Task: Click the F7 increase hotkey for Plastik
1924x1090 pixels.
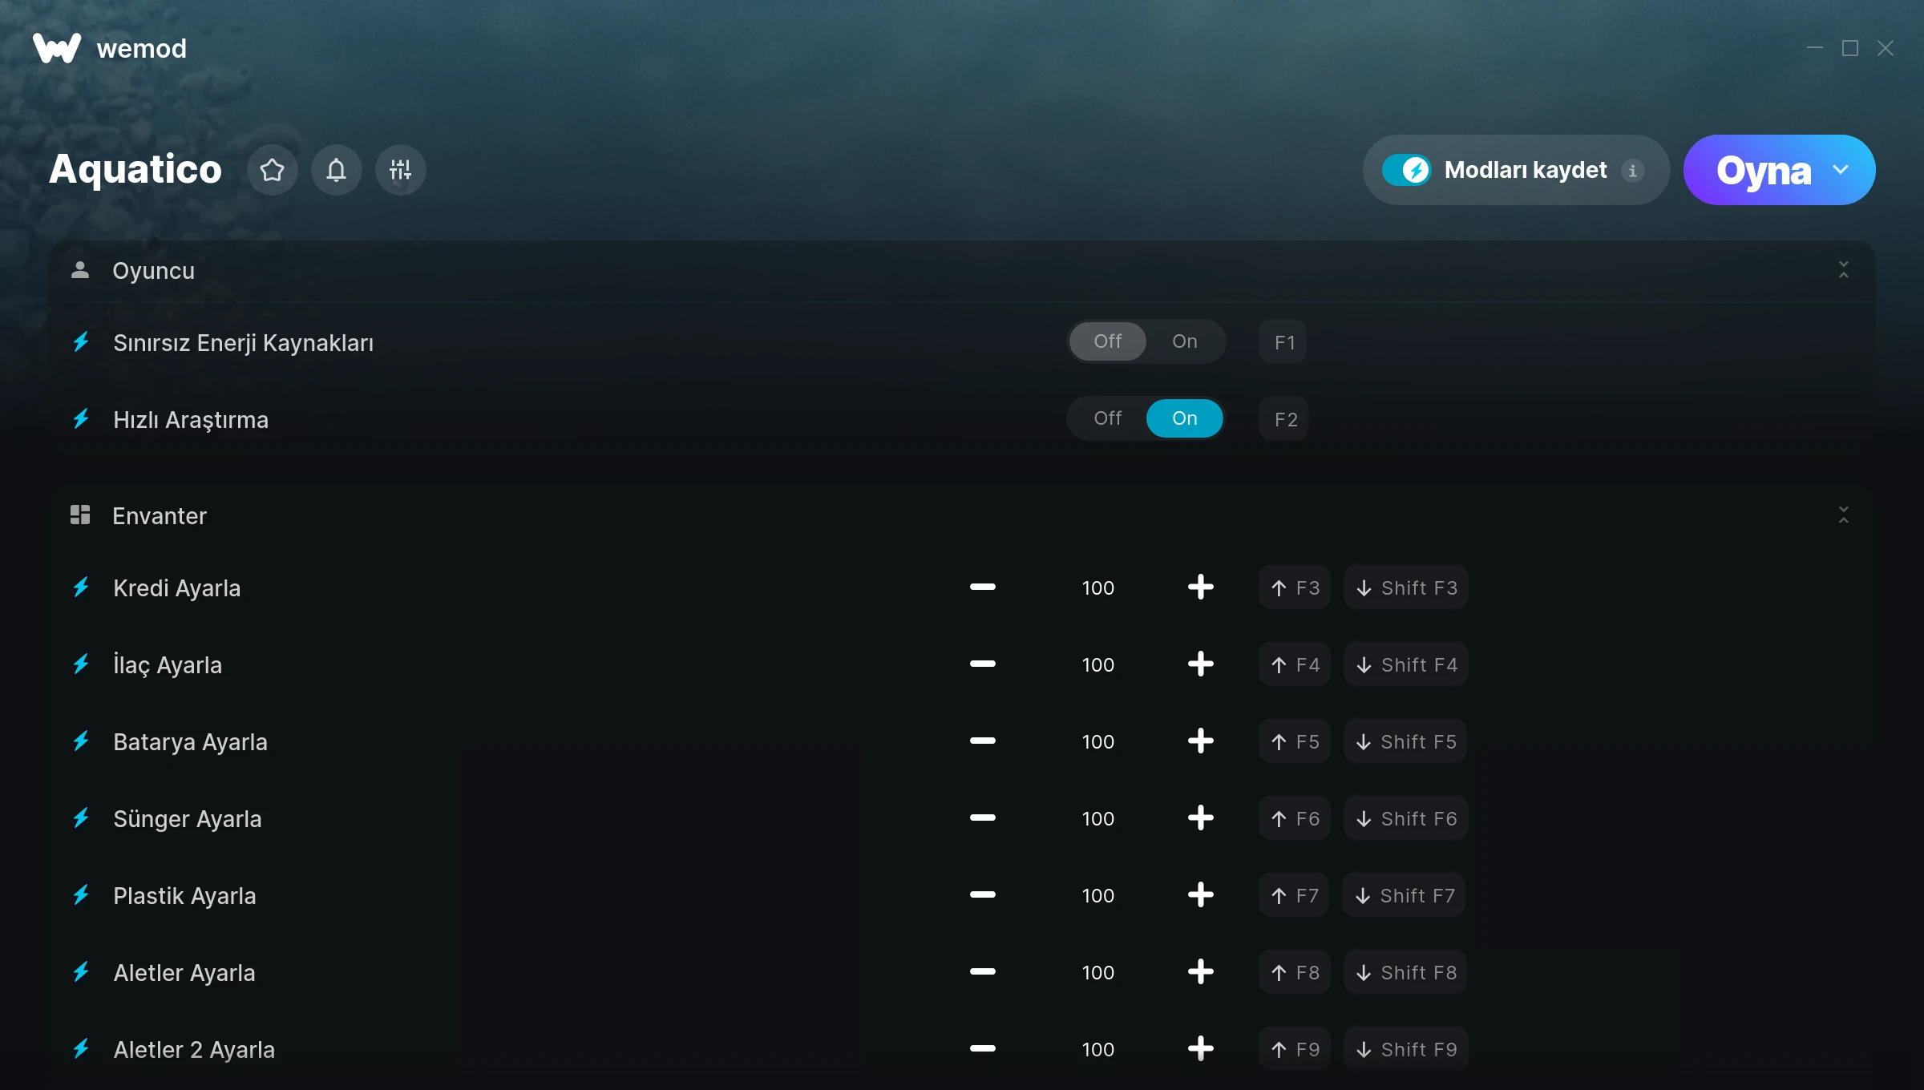Action: coord(1294,895)
